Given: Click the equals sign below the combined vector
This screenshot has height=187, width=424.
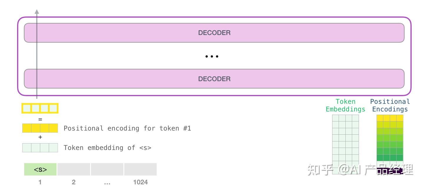Looking at the screenshot, I should click(x=40, y=119).
